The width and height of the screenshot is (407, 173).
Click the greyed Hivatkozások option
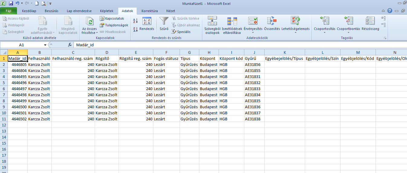(x=113, y=32)
